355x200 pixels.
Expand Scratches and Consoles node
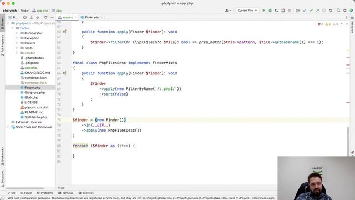tap(8, 127)
